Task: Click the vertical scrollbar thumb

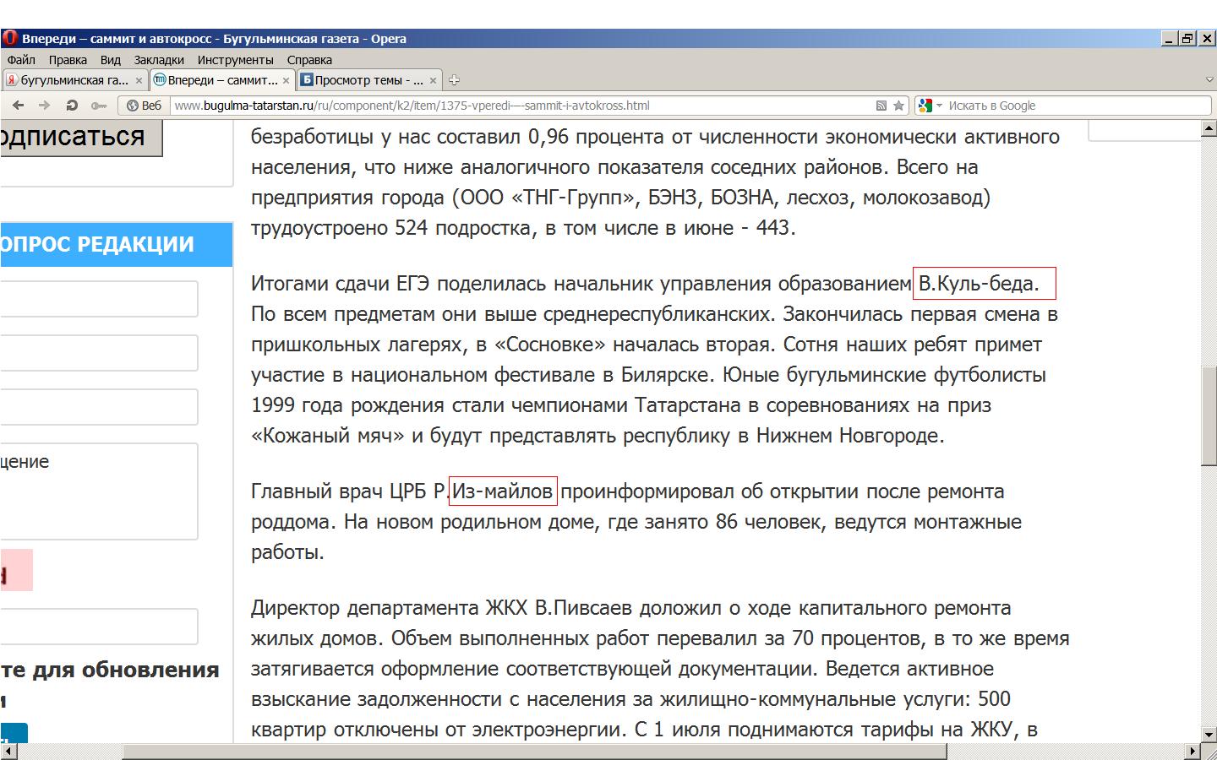Action: coord(1209,415)
